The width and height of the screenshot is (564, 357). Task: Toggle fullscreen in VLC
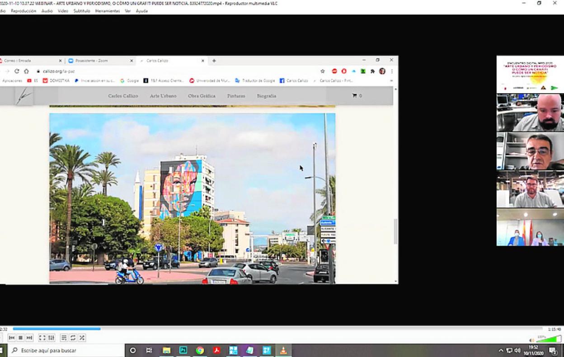tap(42, 338)
